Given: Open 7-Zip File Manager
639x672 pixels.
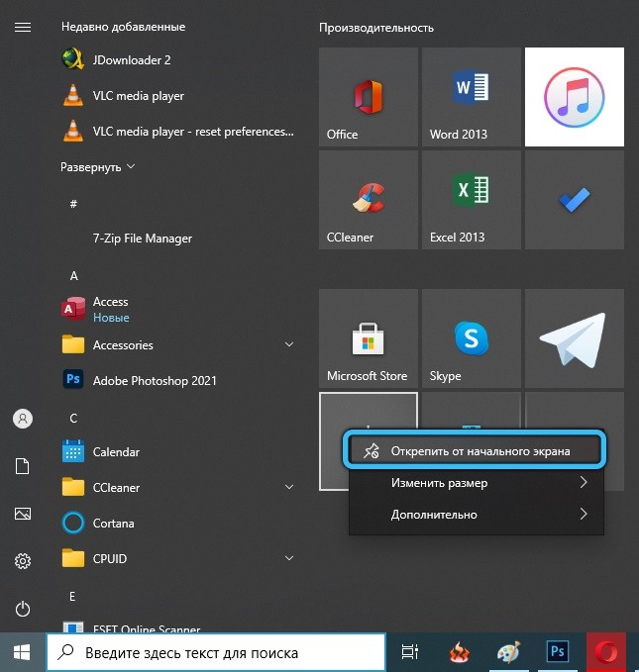Looking at the screenshot, I should point(143,239).
